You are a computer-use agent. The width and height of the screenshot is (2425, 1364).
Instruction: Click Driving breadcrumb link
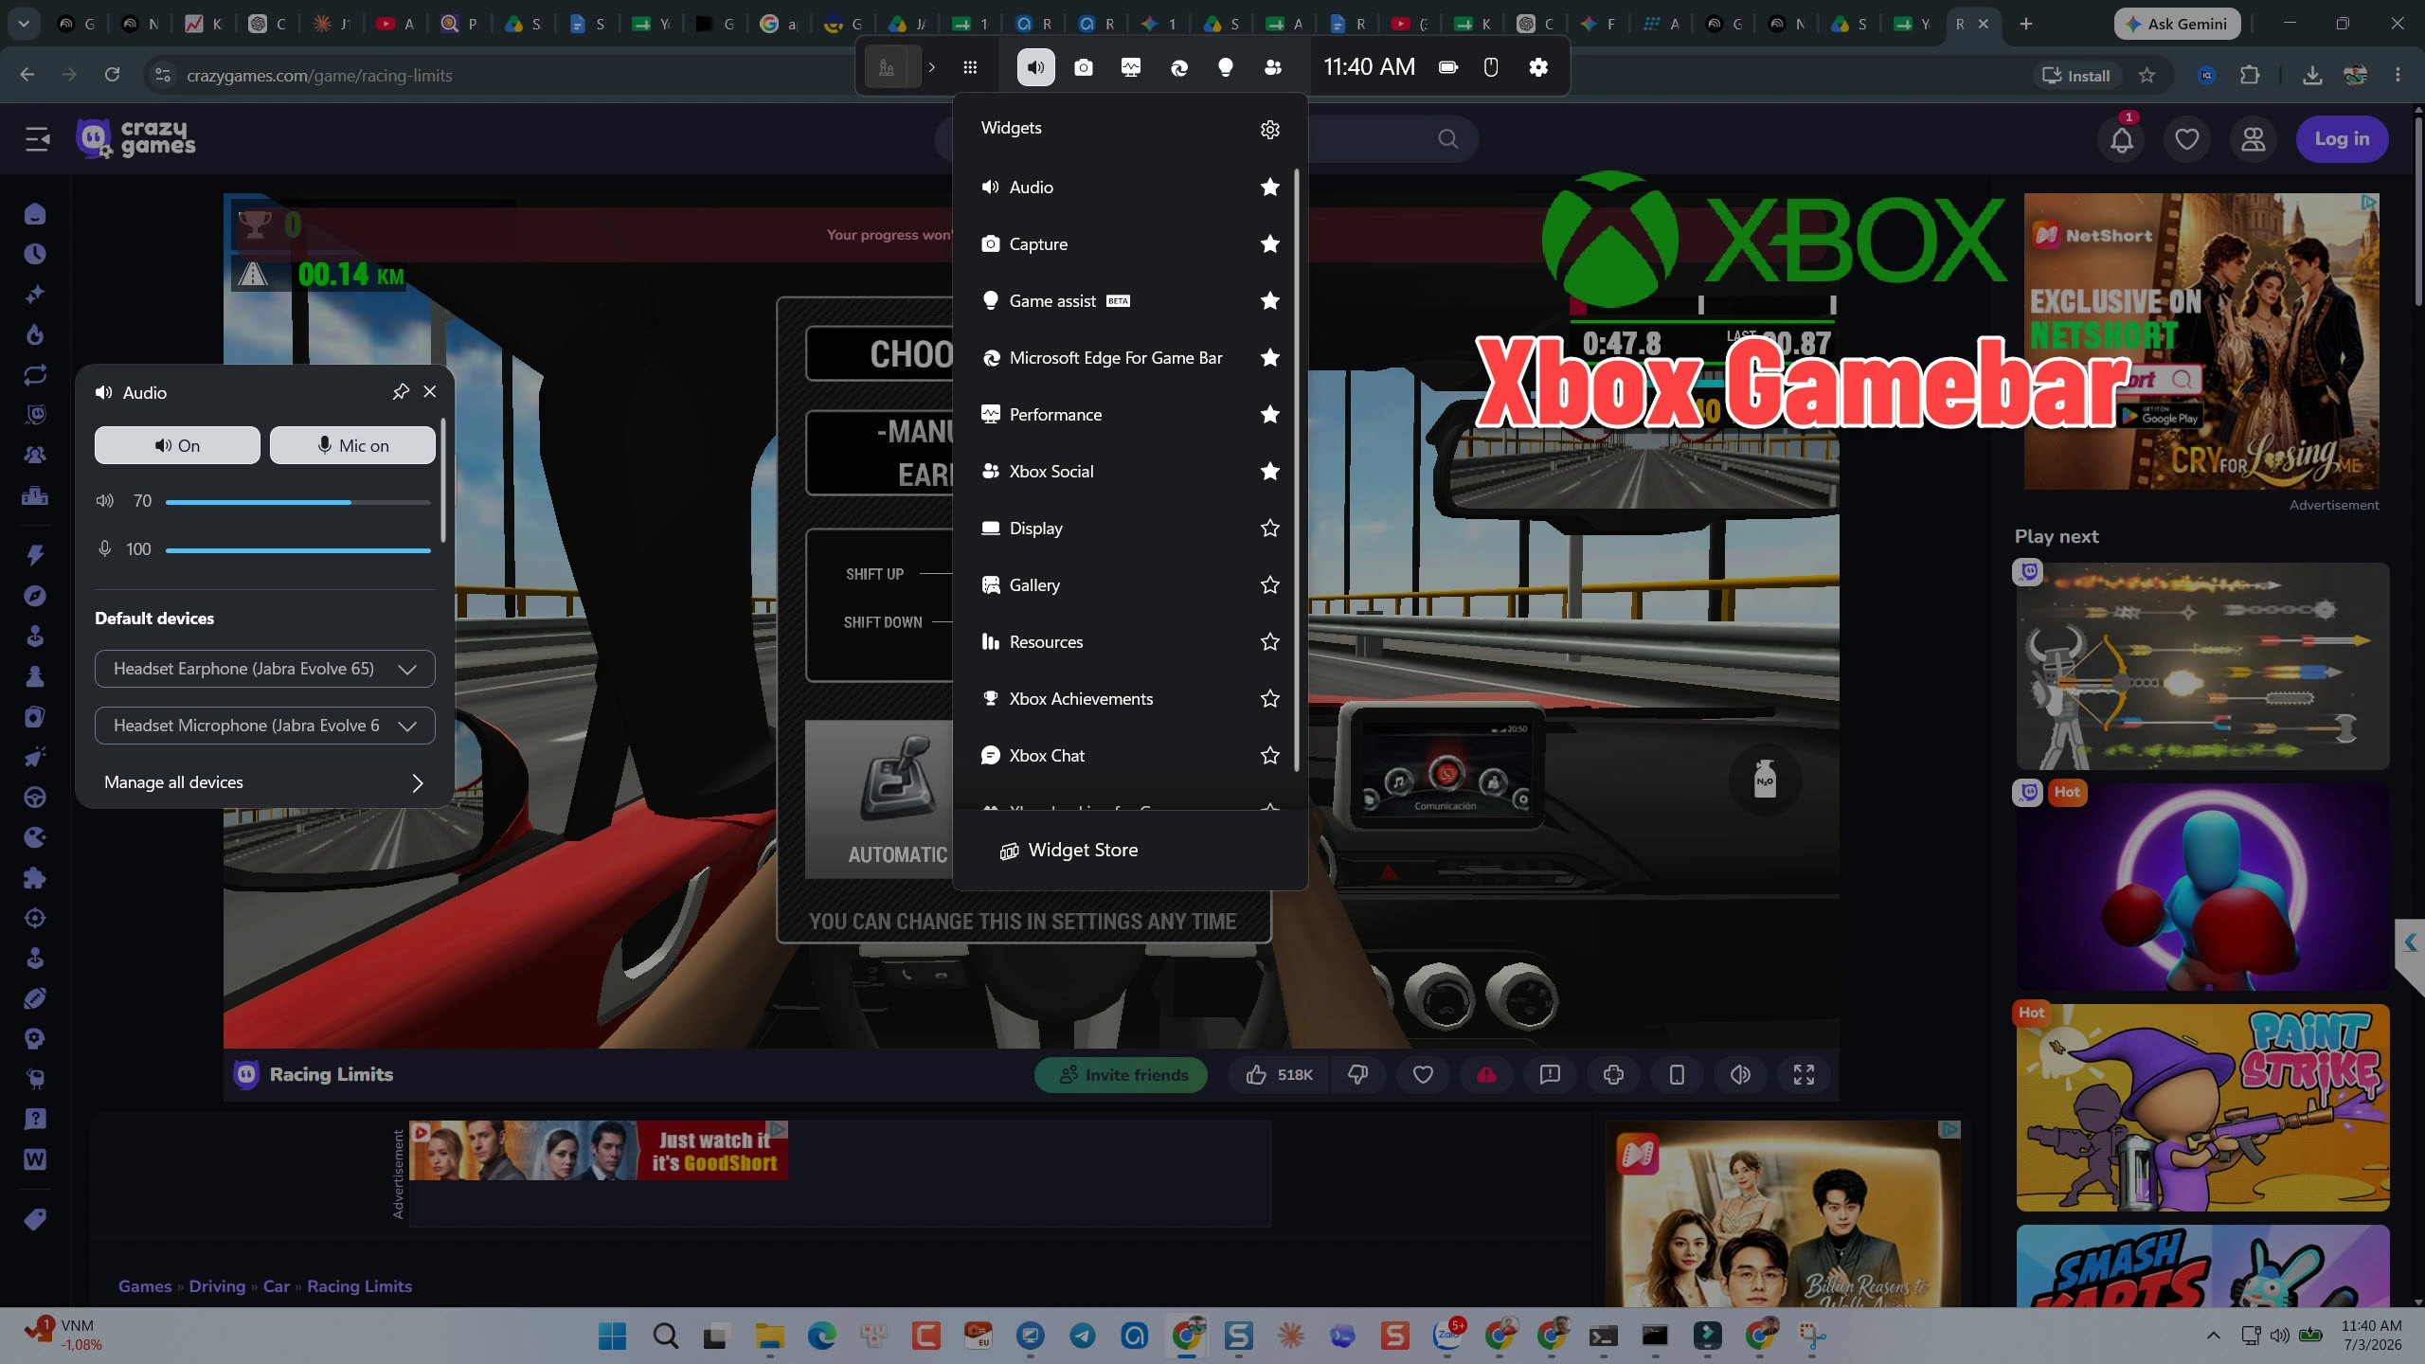(217, 1286)
